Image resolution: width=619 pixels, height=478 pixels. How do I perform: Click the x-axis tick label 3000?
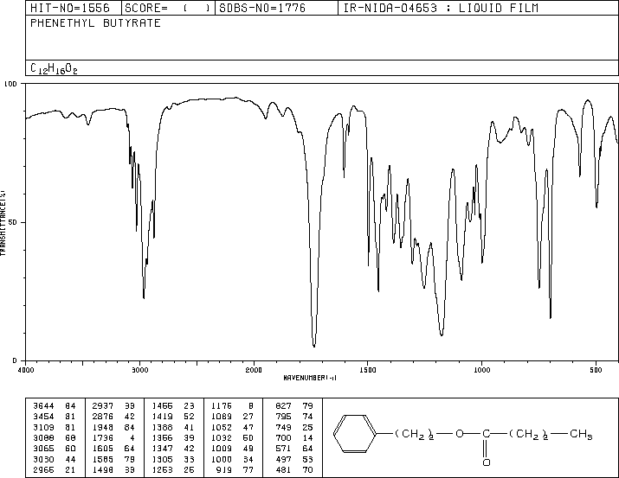(139, 370)
